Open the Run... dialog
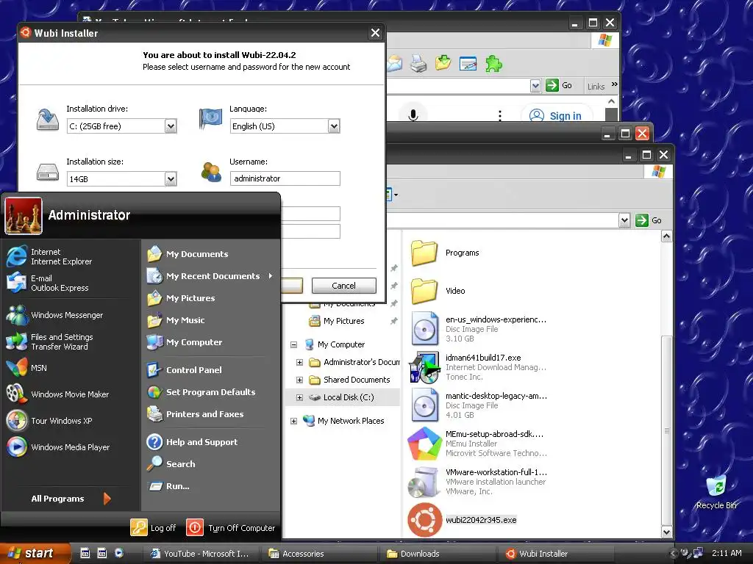This screenshot has height=564, width=753. 168,486
